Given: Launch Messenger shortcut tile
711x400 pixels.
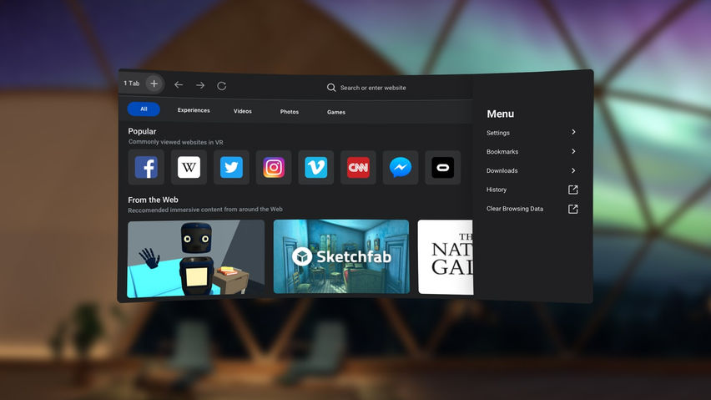Looking at the screenshot, I should (x=401, y=167).
